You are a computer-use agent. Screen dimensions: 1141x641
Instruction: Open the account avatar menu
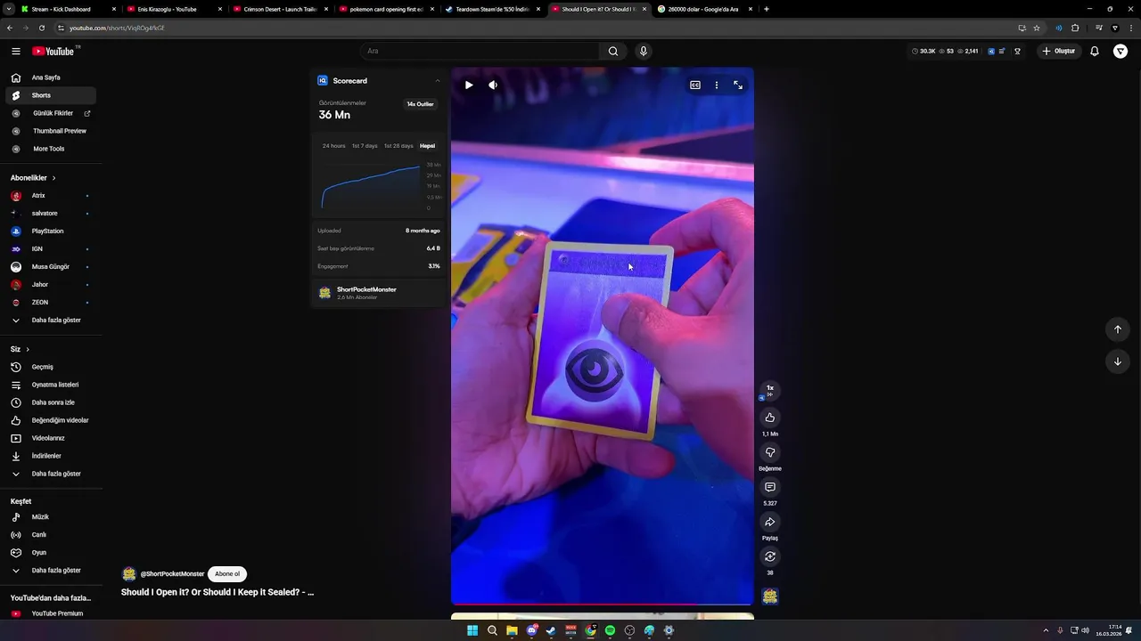pyautogui.click(x=1120, y=52)
